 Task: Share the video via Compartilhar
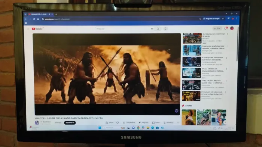[x=129, y=123]
